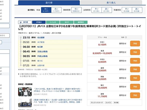
Task: Sort by latest arrival time
Action: tap(137, 10)
